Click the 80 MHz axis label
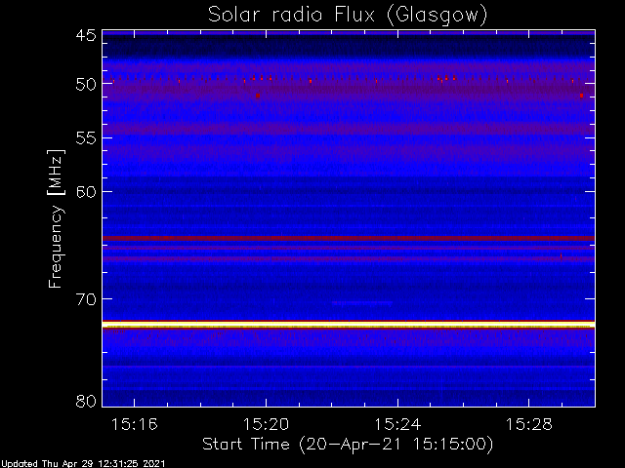 coord(86,401)
